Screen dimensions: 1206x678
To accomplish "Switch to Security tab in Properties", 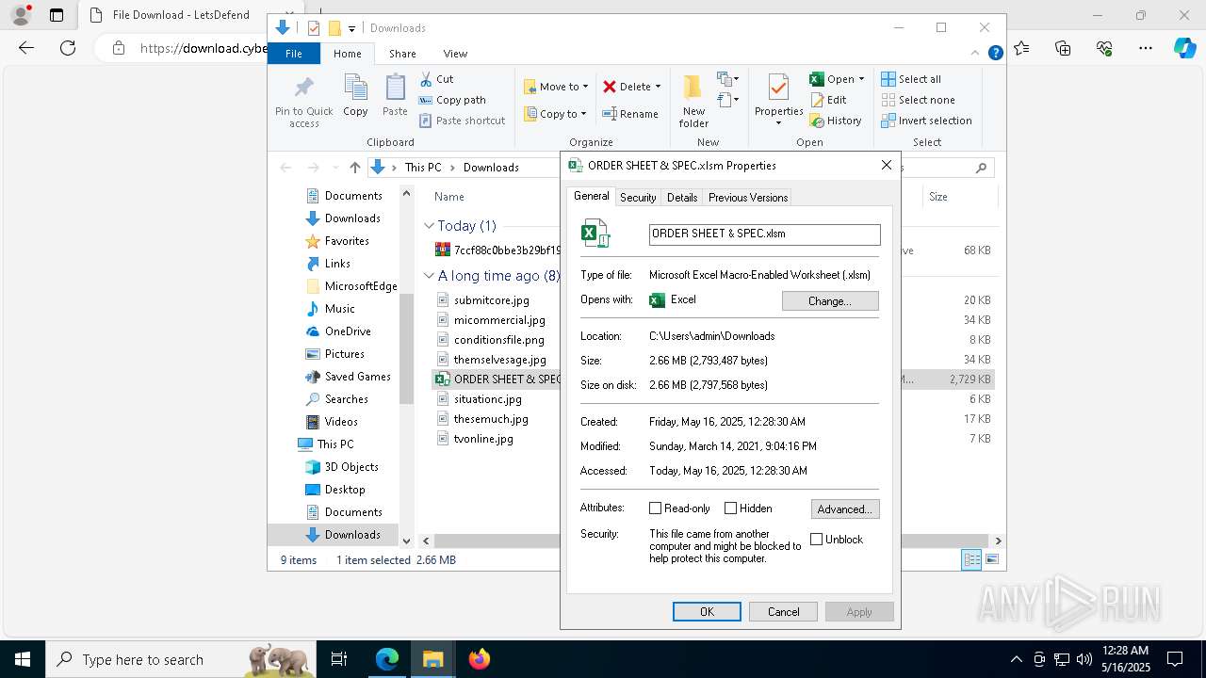I will coord(638,198).
